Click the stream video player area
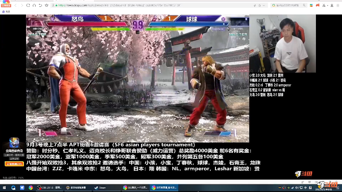 tap(138, 79)
